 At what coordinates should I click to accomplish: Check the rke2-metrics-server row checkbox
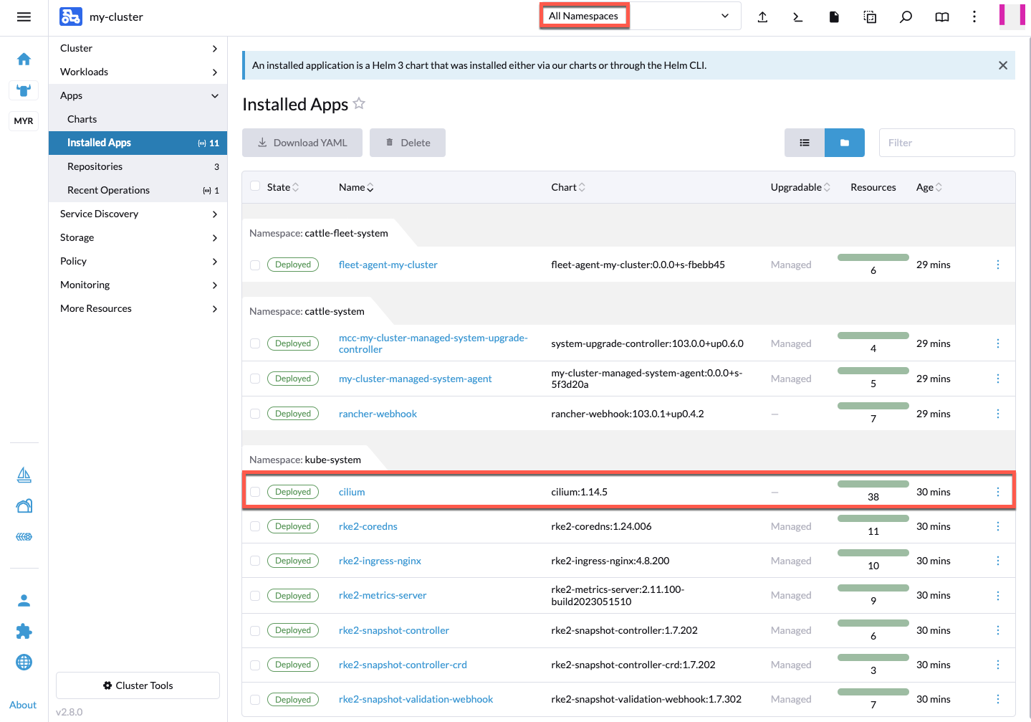tap(255, 596)
